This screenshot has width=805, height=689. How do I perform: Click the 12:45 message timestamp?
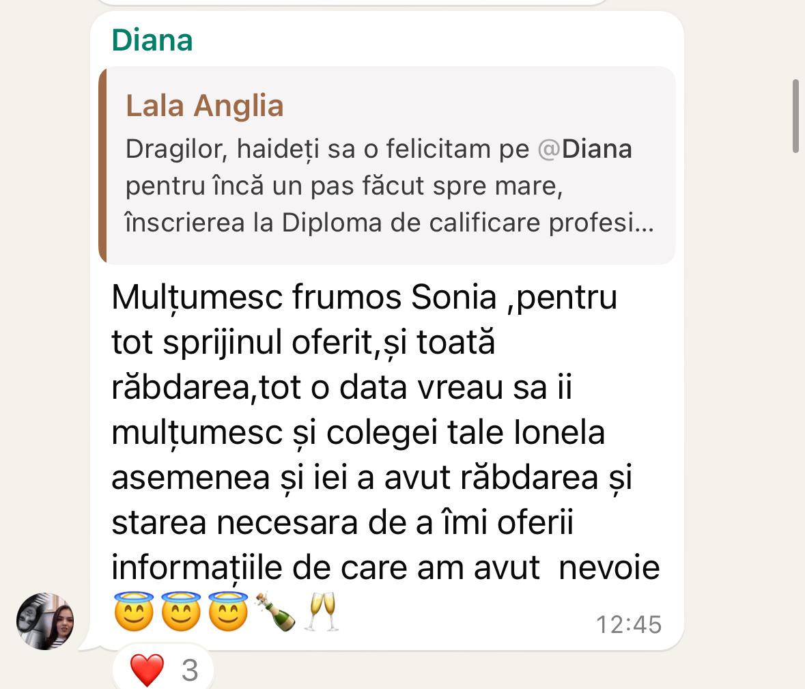pyautogui.click(x=628, y=625)
